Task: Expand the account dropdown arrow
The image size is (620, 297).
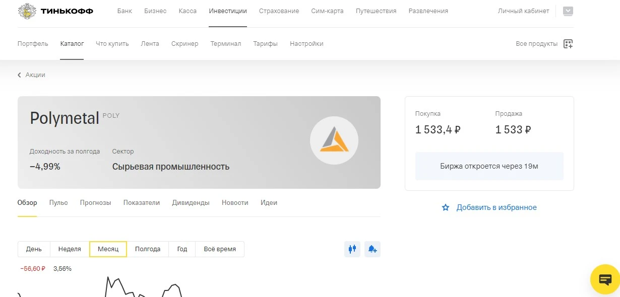Action: [x=568, y=11]
